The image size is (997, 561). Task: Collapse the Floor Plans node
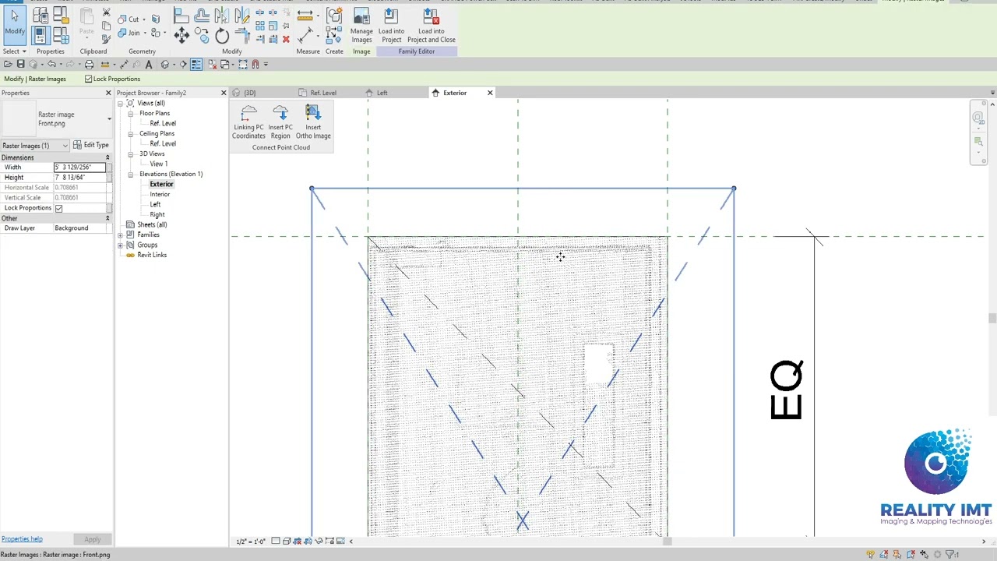(x=130, y=114)
